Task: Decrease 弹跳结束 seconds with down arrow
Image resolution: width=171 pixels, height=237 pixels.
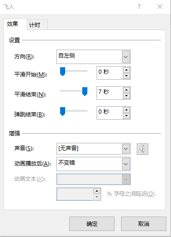Action: [127, 115]
